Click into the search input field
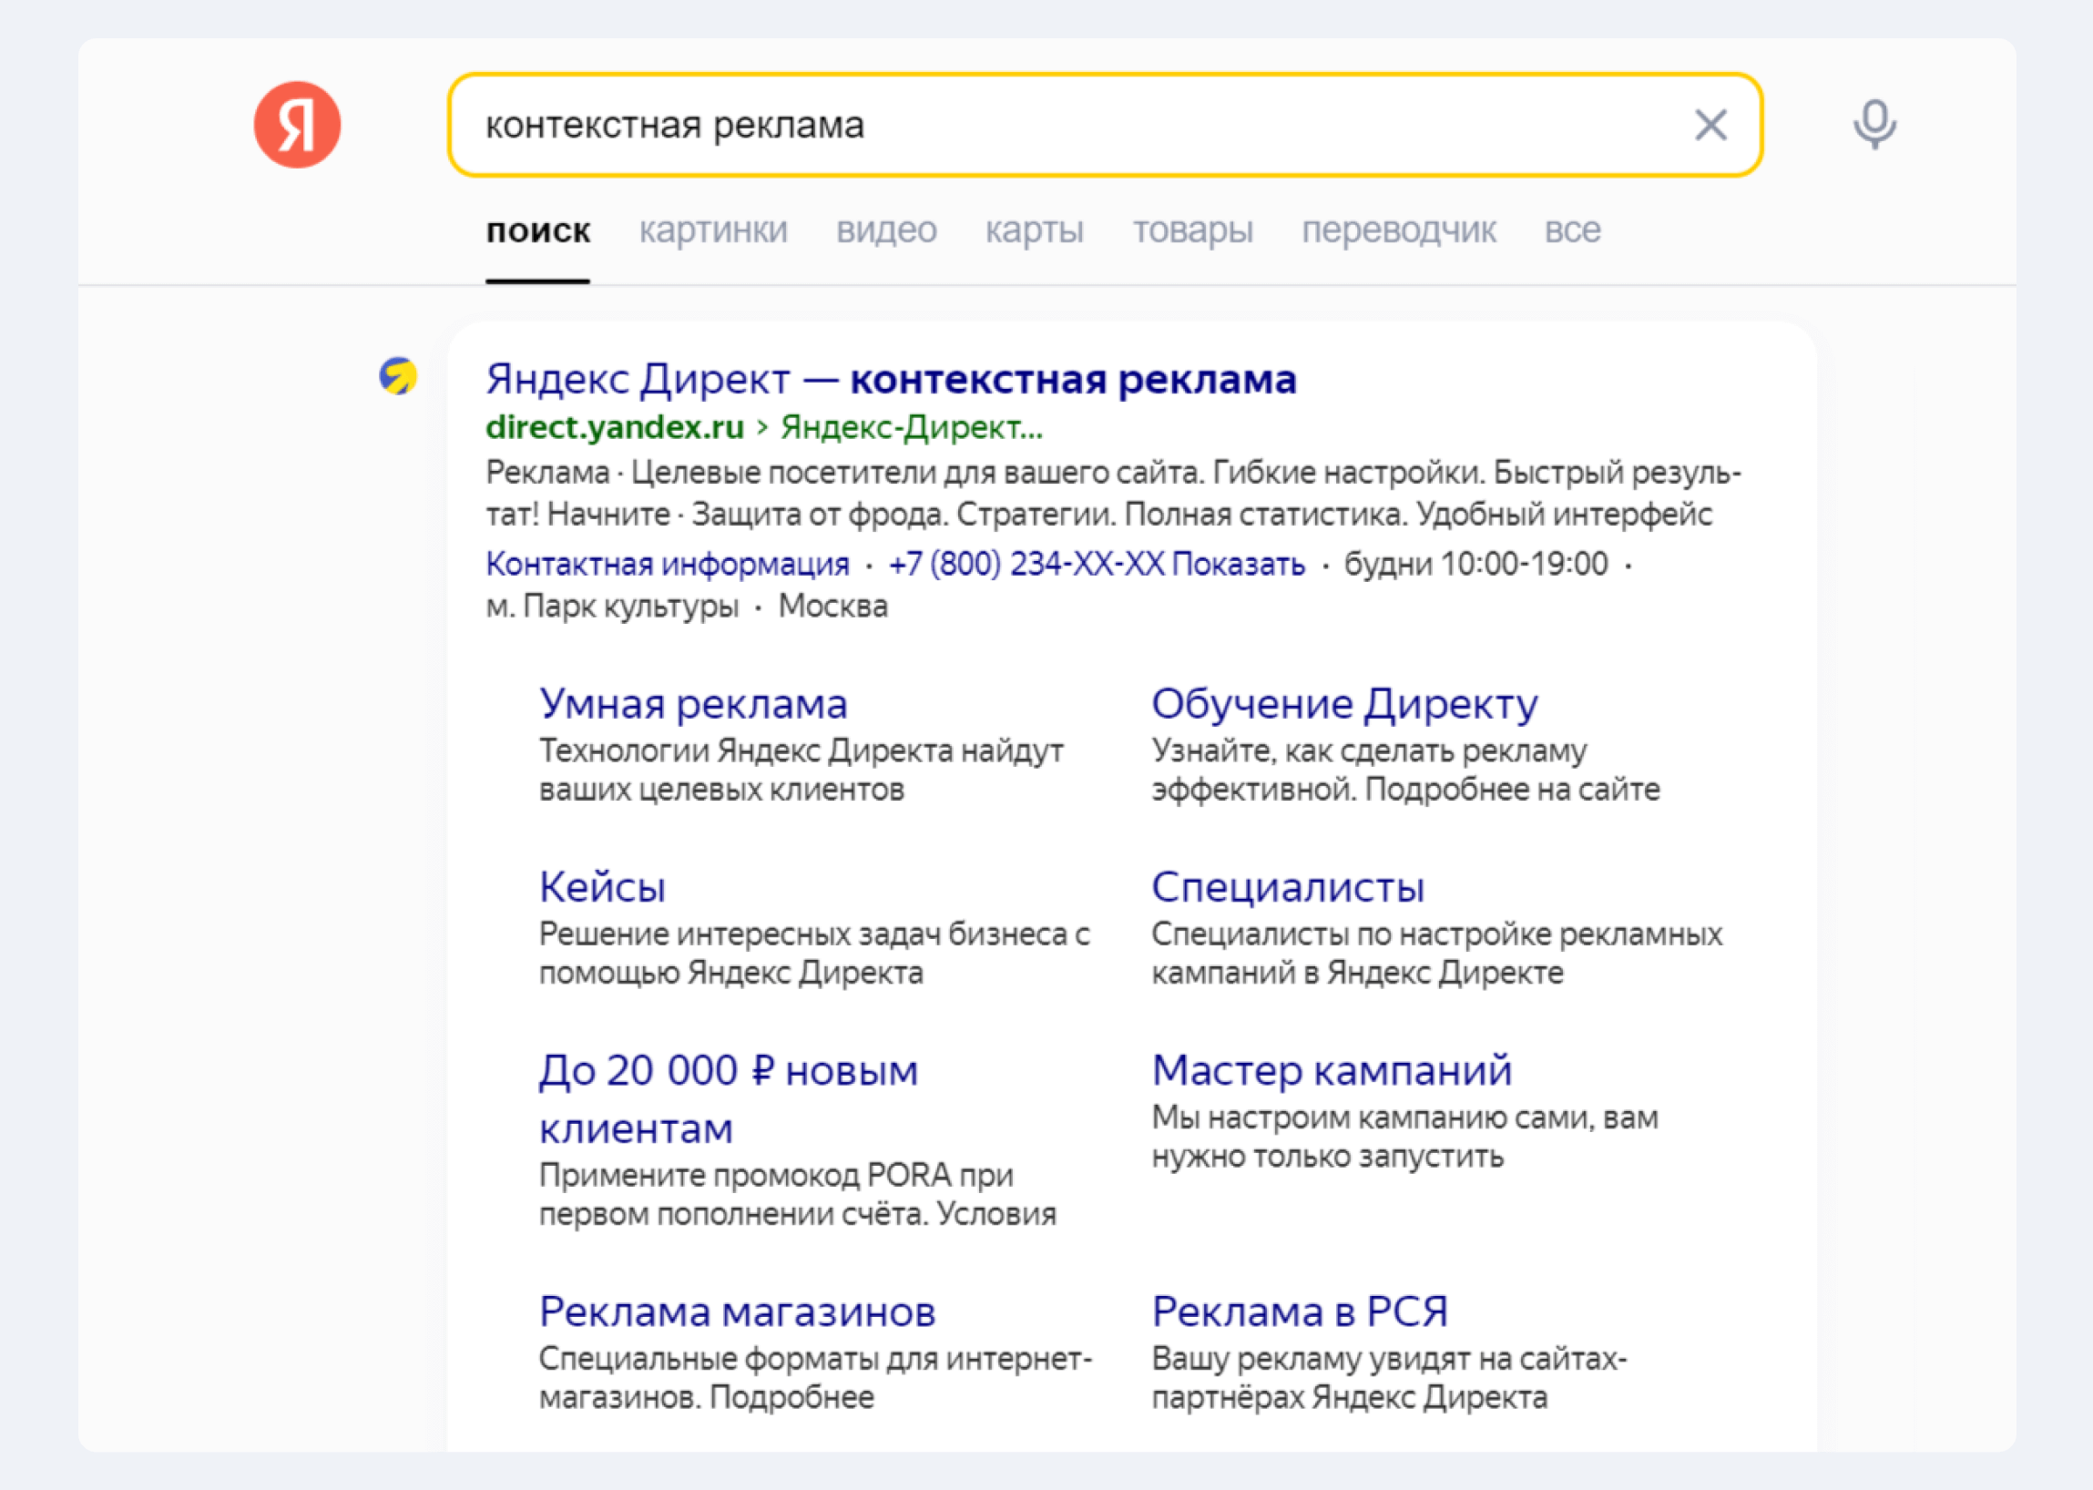The width and height of the screenshot is (2093, 1490). pos(1105,125)
